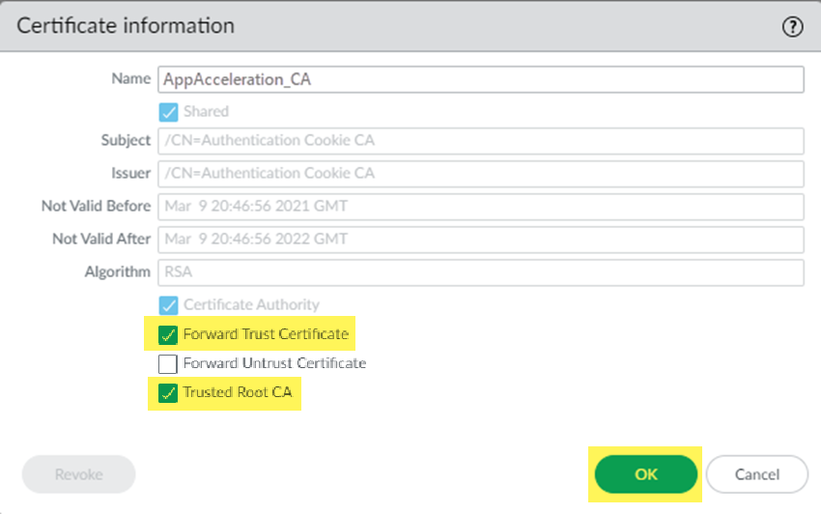
Task: Click the Certificate information dialog title
Action: 126,26
